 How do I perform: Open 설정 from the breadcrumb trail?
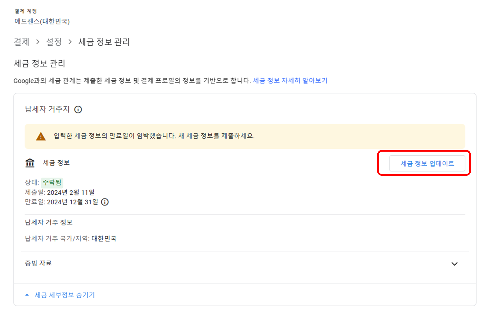54,42
